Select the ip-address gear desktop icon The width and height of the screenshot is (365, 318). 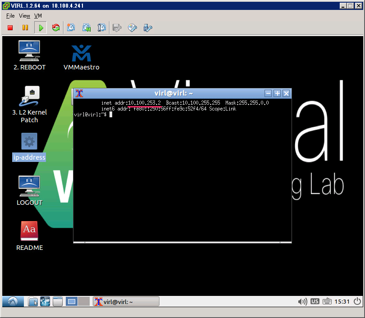(x=29, y=147)
